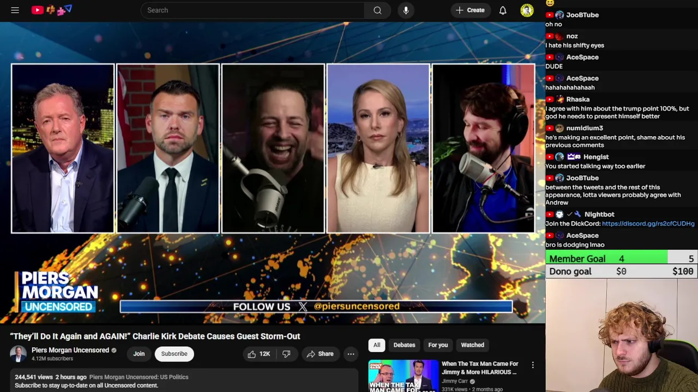Click numidium3 username in chat

point(585,128)
